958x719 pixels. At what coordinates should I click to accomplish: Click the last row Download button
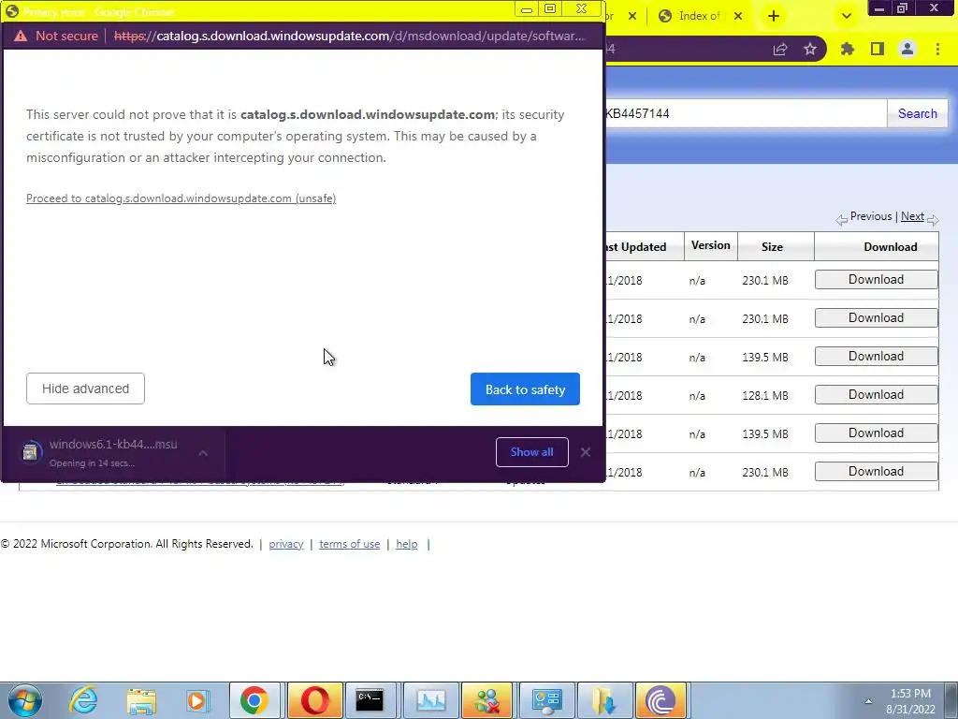click(x=876, y=472)
